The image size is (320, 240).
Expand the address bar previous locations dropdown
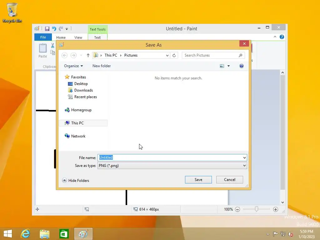[167, 55]
